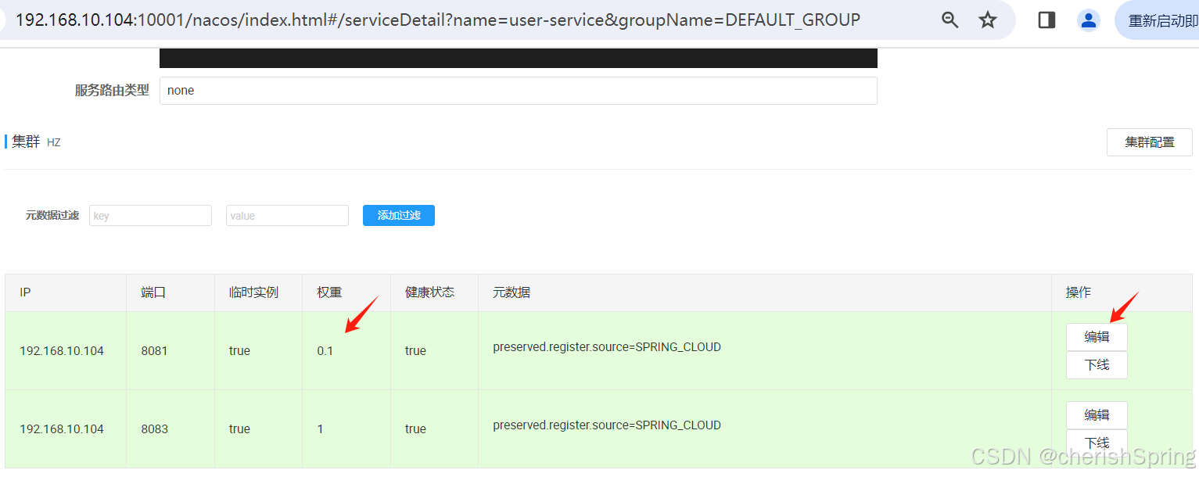Open the Chrome profile avatar icon
The width and height of the screenshot is (1199, 477).
[1088, 20]
